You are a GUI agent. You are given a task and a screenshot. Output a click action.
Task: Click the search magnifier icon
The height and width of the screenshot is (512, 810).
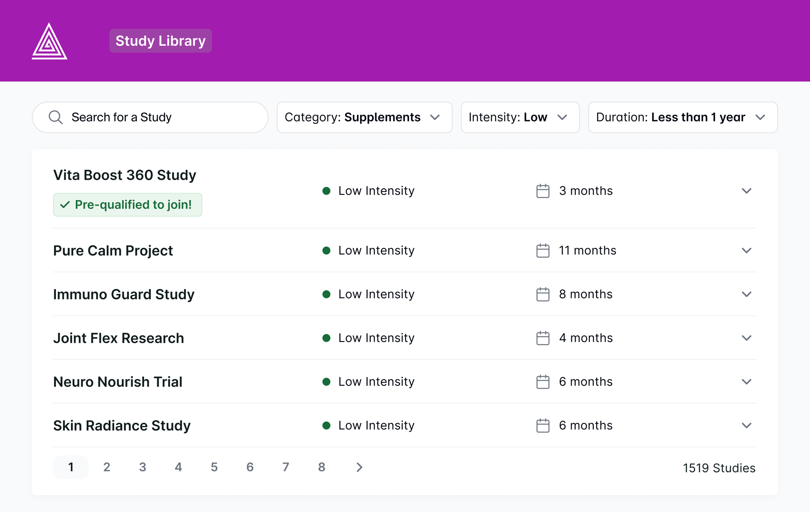pos(55,117)
